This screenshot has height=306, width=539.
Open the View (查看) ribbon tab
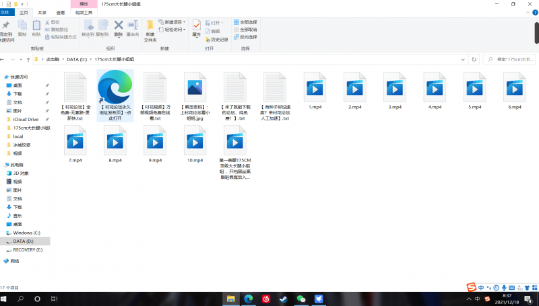pos(61,12)
